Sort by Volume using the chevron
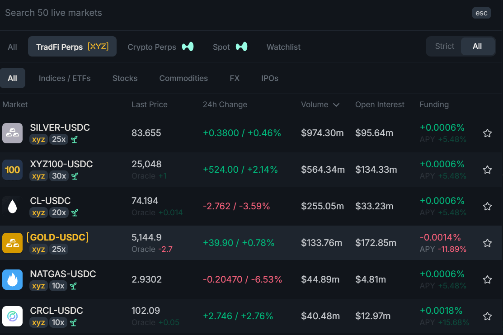503x335 pixels. click(x=336, y=105)
